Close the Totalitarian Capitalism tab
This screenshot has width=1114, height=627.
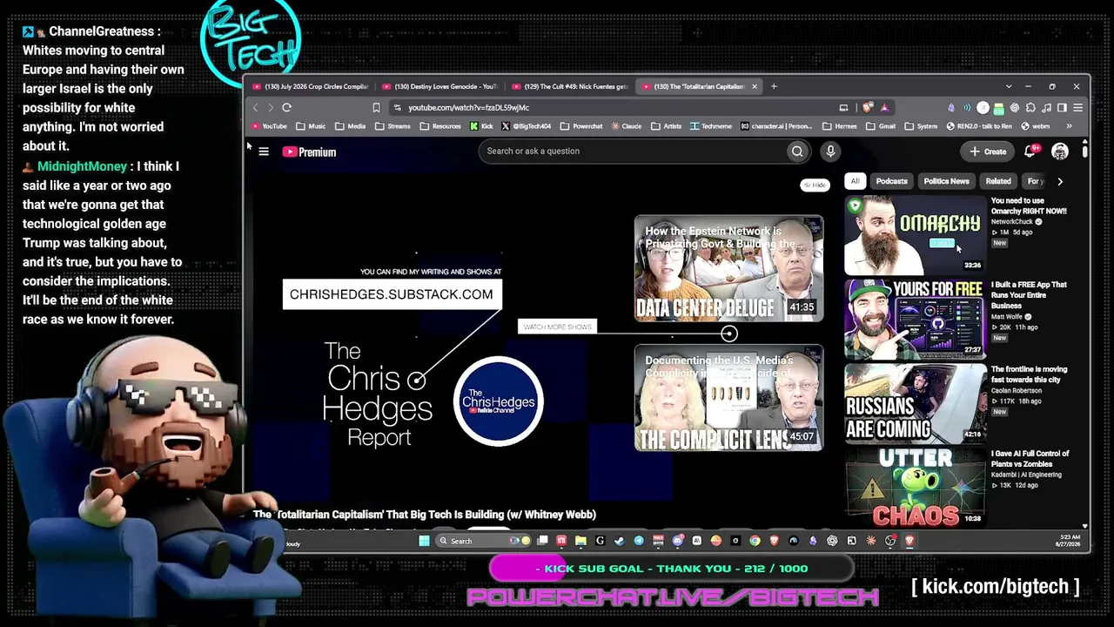pos(755,86)
